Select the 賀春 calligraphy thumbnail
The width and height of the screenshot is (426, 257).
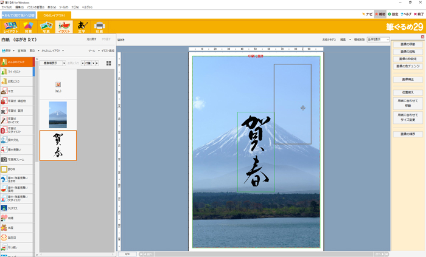[58, 145]
